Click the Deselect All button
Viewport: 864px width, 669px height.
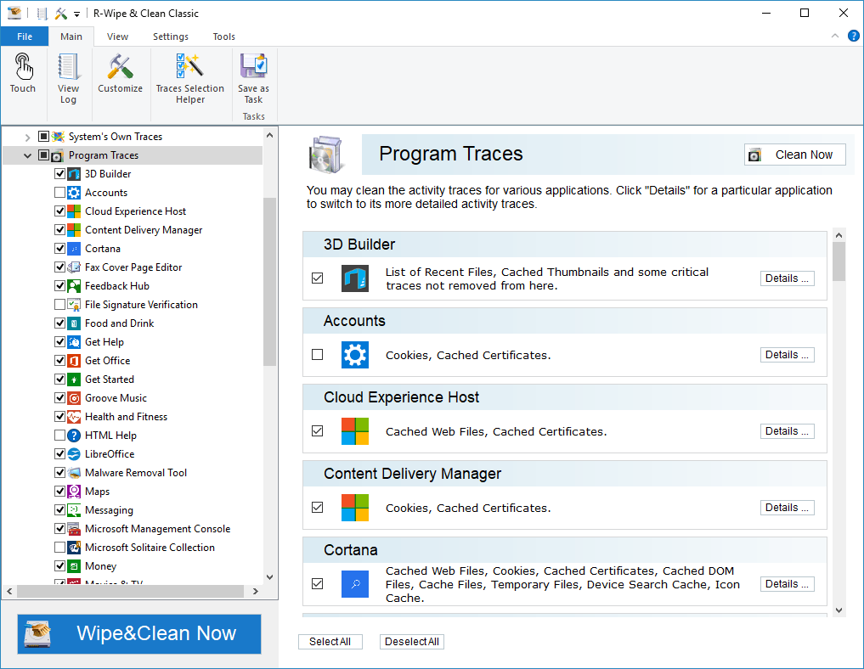click(x=412, y=642)
